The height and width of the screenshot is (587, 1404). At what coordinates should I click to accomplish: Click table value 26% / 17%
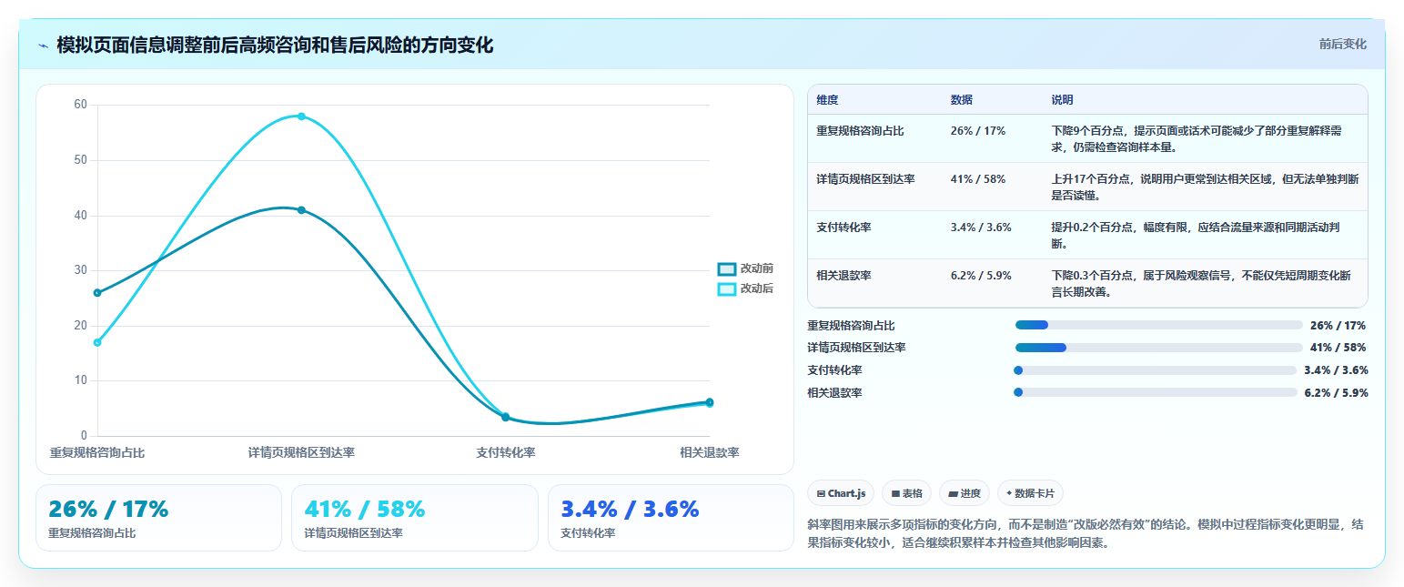[978, 131]
